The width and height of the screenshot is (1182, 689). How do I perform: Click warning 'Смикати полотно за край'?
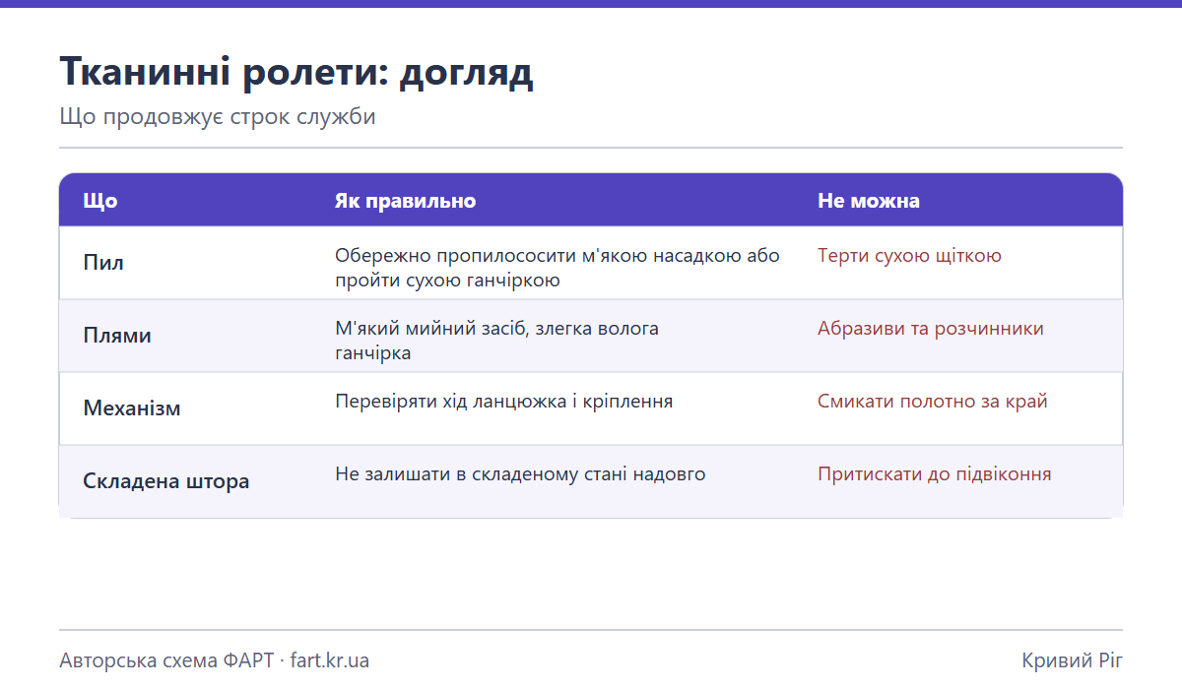click(933, 402)
